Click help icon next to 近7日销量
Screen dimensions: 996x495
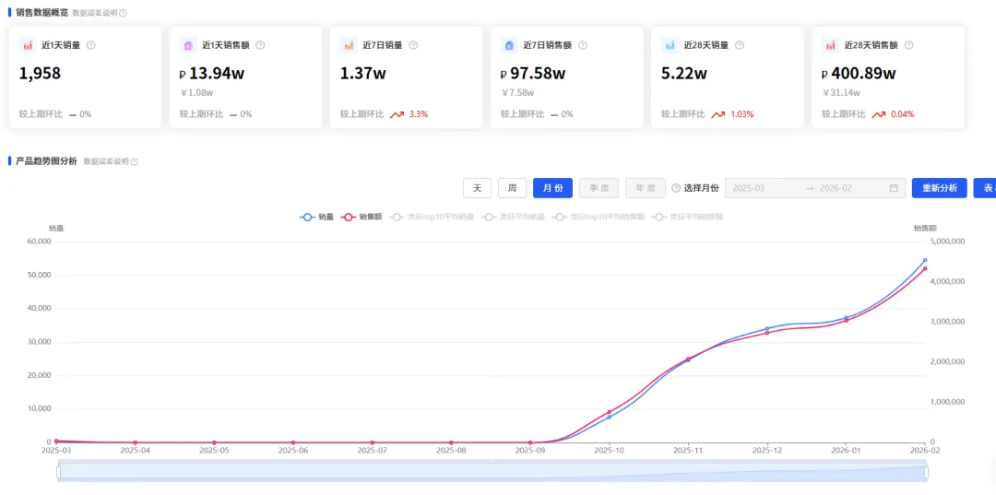[413, 45]
